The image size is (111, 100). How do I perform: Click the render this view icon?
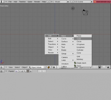108,67
